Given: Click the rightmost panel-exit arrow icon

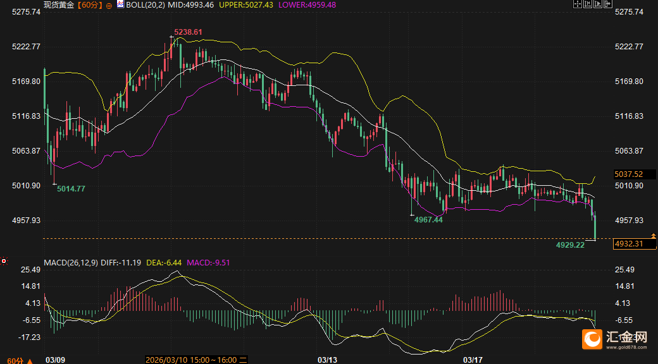Looking at the screenshot, I should (608, 4).
